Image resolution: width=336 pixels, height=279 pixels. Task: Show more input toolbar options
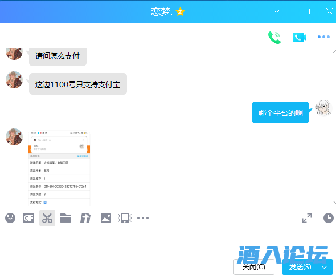[x=143, y=218]
